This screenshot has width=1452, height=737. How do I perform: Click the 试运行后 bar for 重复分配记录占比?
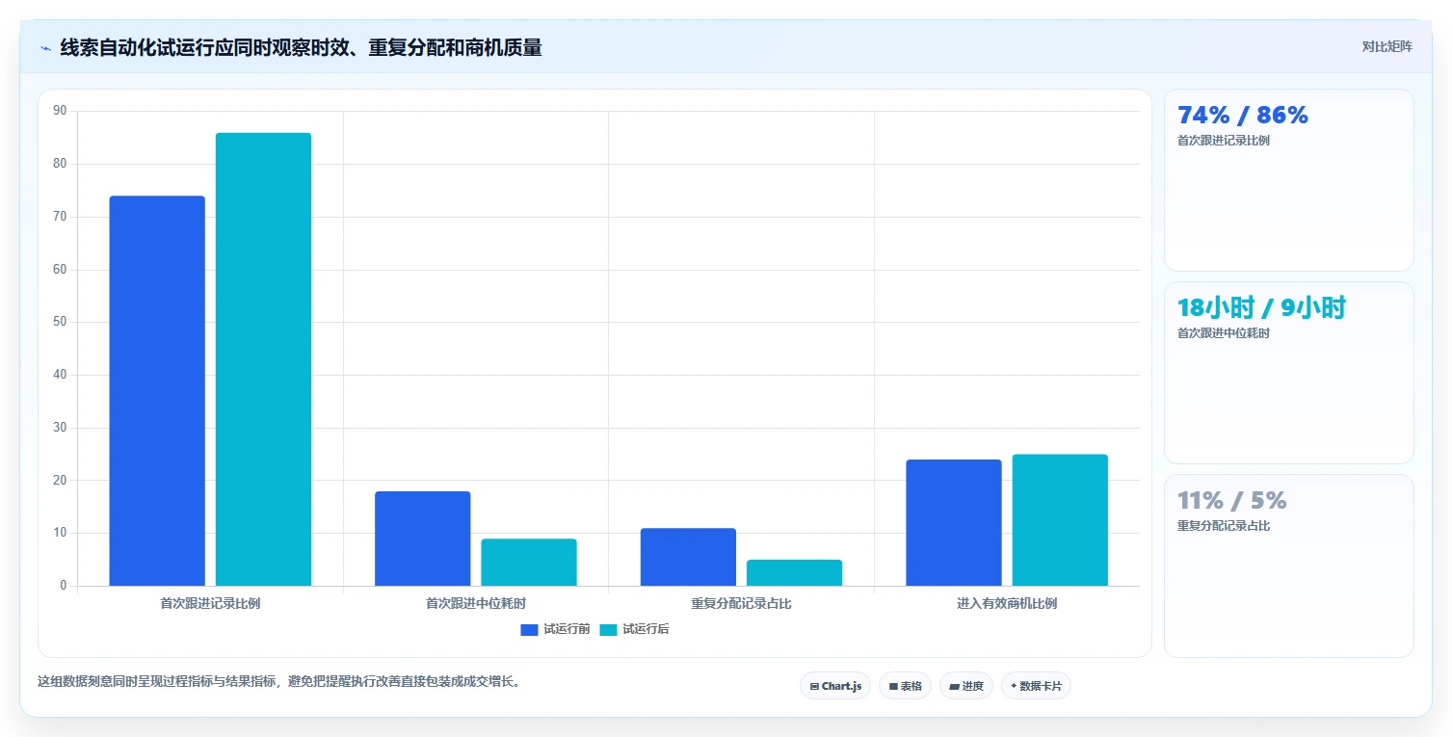[794, 573]
